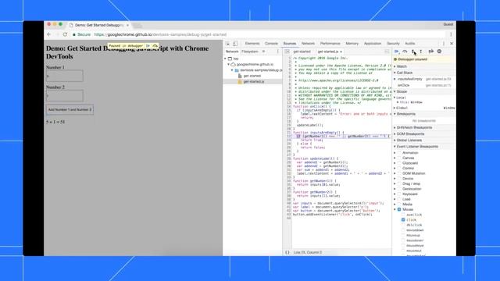This screenshot has height=281, width=500.
Task: Click resume button in Paused in debugger overlay
Action: pos(148,46)
